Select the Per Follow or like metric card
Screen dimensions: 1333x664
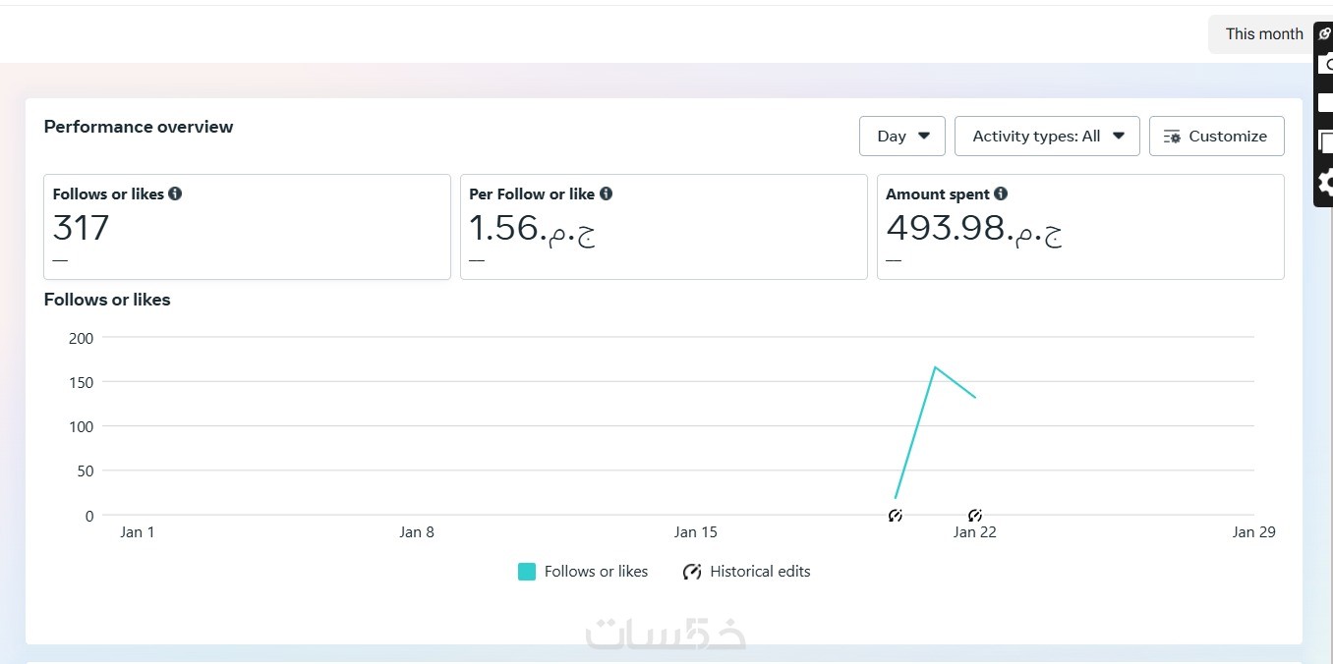(x=664, y=227)
